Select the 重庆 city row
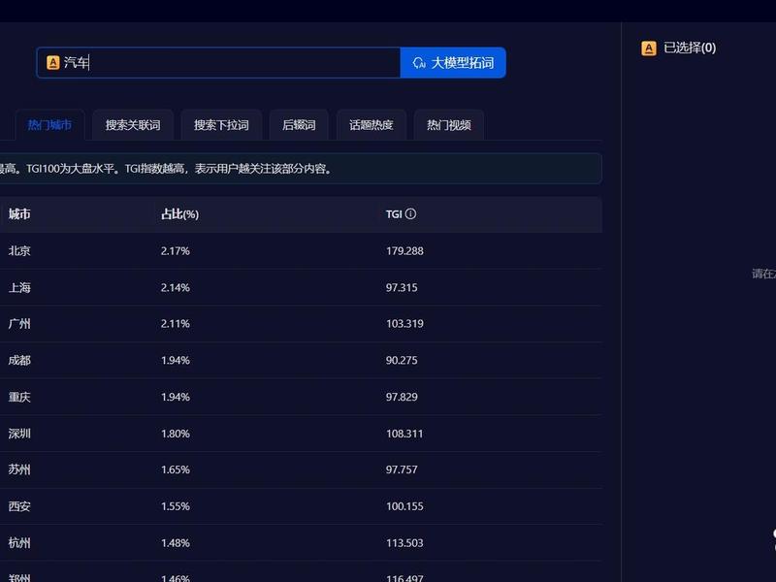The image size is (776, 582). [x=301, y=397]
